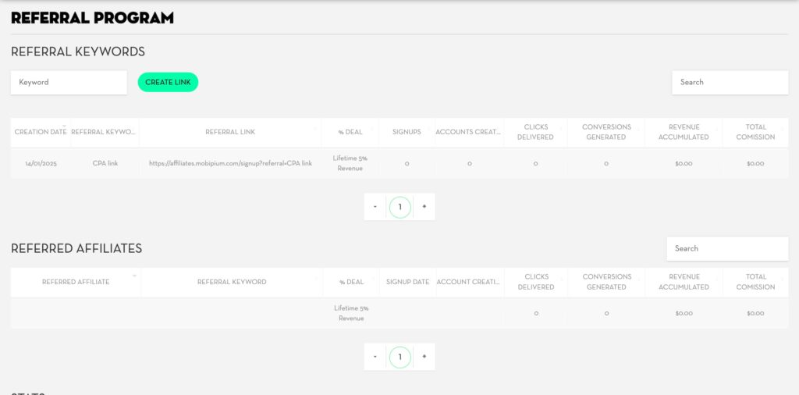Click the REFERRAL PROGRAM page title
The image size is (799, 395).
(x=92, y=19)
